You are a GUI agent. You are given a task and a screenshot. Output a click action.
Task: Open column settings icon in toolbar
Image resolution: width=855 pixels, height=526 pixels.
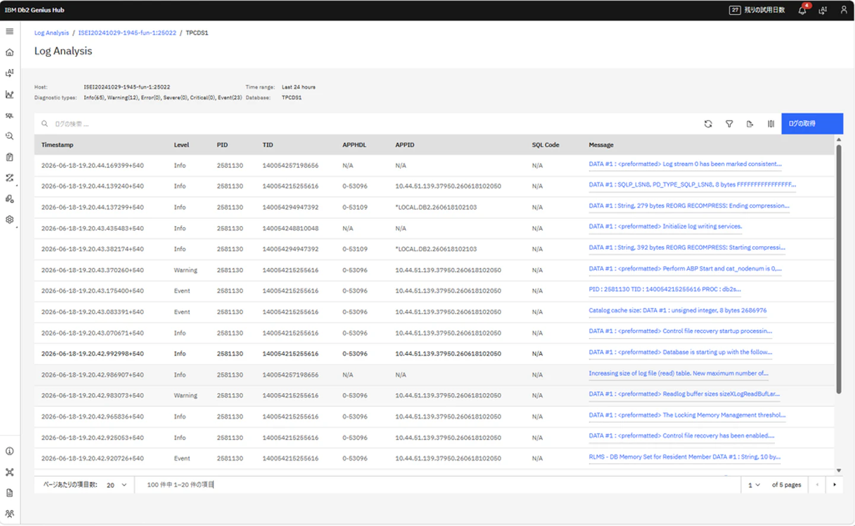click(771, 124)
